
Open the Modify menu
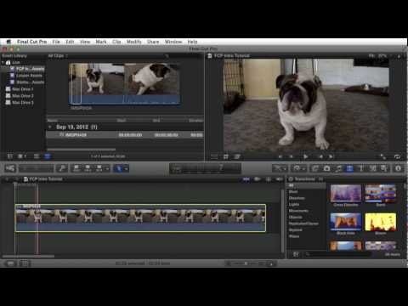[x=133, y=42]
